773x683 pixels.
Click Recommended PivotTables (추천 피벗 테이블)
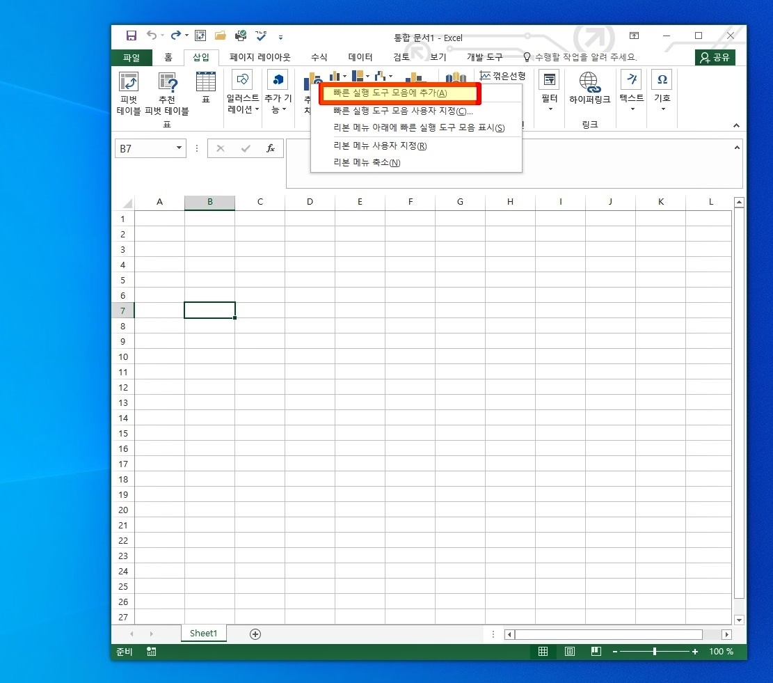tap(166, 93)
